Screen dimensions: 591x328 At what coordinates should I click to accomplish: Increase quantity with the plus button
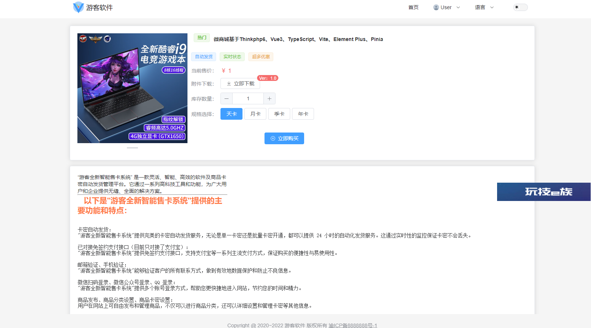[x=269, y=98]
